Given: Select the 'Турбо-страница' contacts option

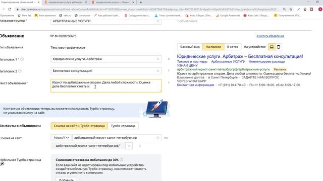Looking at the screenshot, I should (x=123, y=126).
